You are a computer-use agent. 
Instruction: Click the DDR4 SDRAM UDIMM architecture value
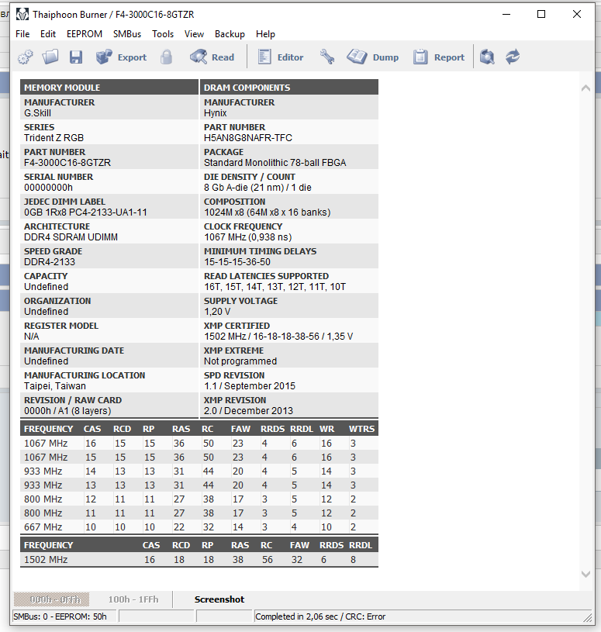71,237
